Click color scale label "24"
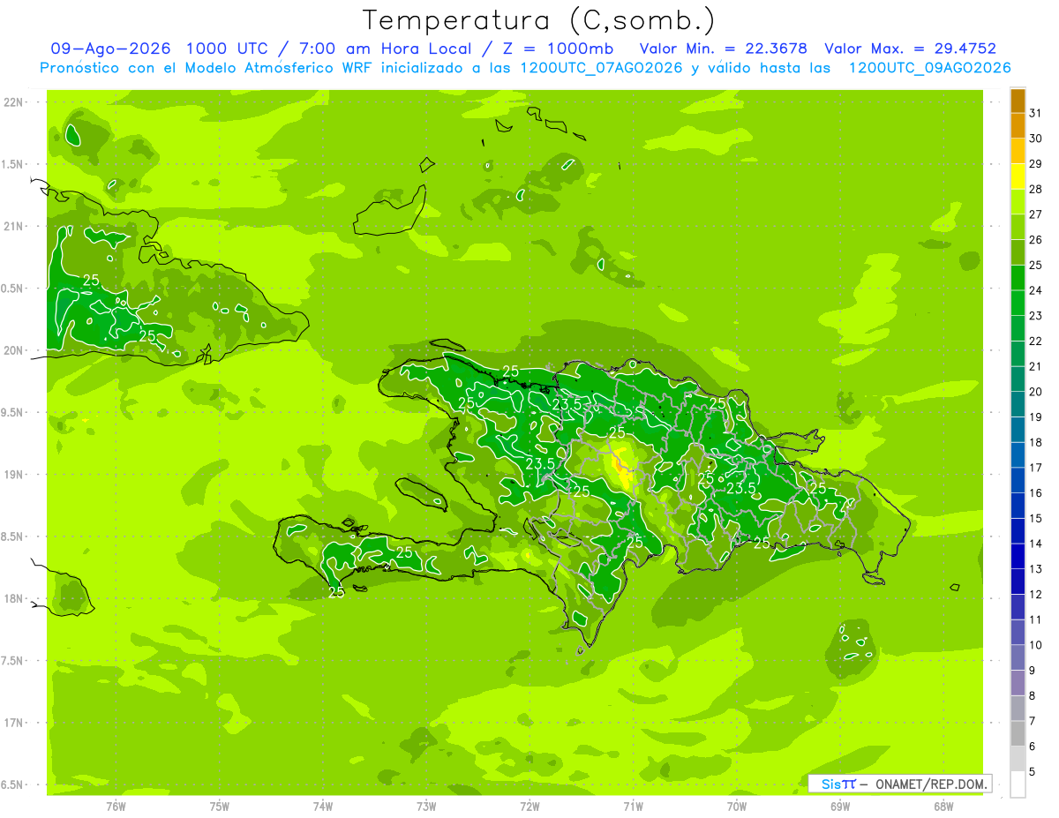Screen dimensions: 1059x818 click(x=1035, y=290)
